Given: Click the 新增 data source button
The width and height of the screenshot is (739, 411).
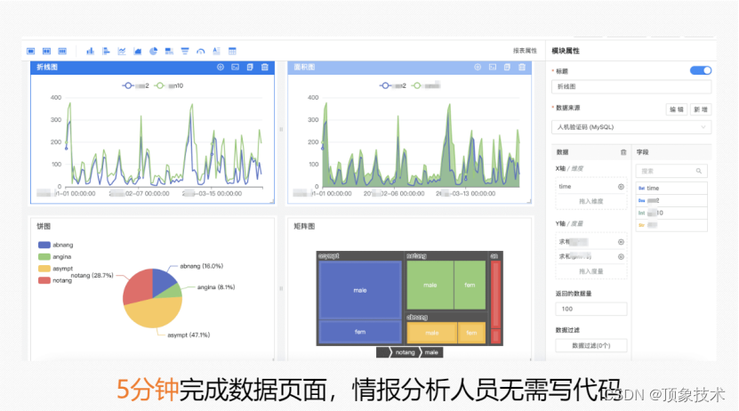Looking at the screenshot, I should (x=701, y=109).
